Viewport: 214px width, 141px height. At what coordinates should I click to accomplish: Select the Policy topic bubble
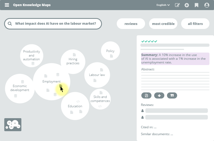click(x=110, y=51)
